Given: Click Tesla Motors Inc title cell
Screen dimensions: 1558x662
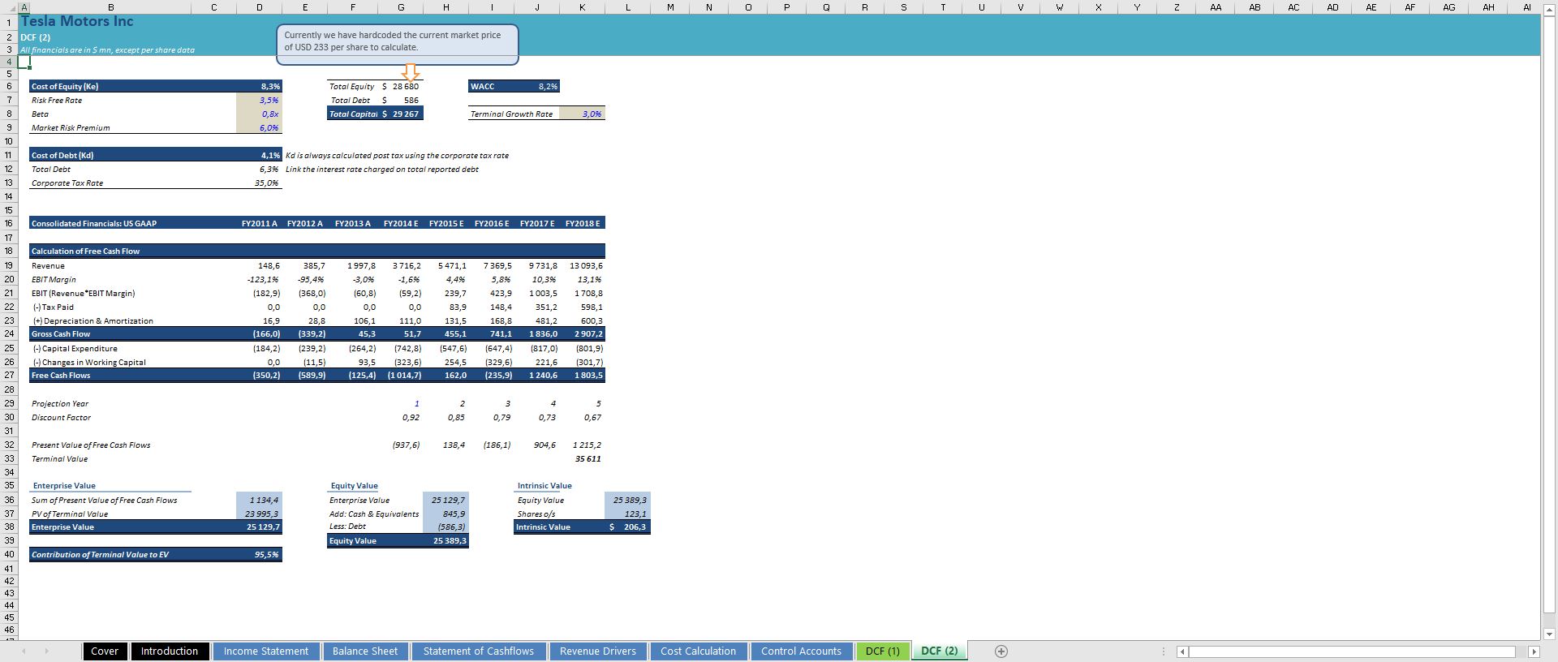Looking at the screenshot, I should (x=77, y=22).
